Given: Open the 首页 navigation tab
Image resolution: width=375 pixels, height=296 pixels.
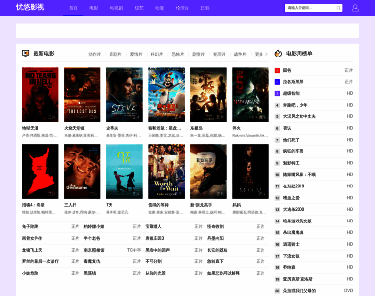Looking at the screenshot, I should coord(73,8).
